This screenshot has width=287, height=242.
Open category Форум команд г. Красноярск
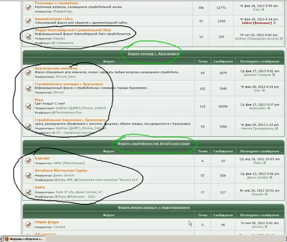153,53
